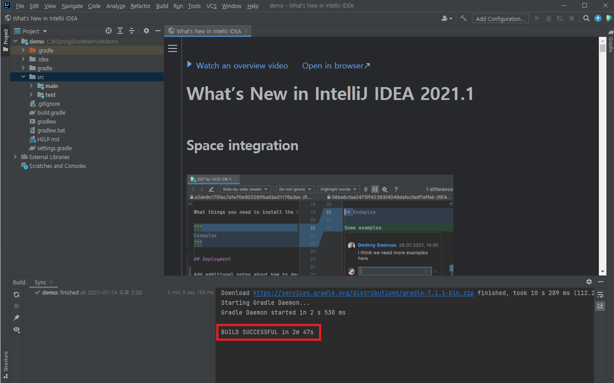Click the Run play icon in toolbar
This screenshot has width=614, height=383.
pyautogui.click(x=537, y=18)
